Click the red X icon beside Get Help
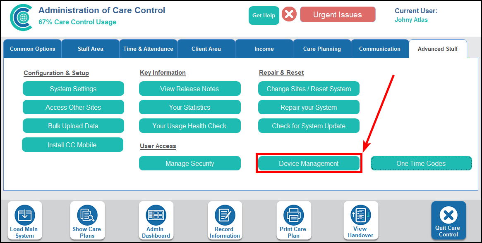The width and height of the screenshot is (482, 243). point(289,15)
